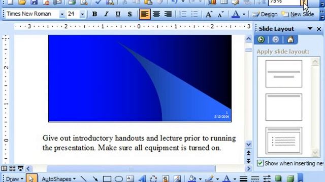Toggle Bold formatting
The height and width of the screenshot is (182, 325).
[94, 14]
